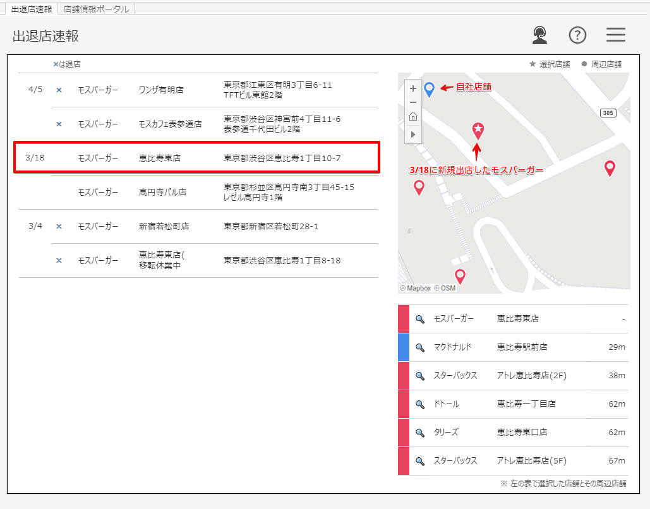The width and height of the screenshot is (650, 509).
Task: Select the モスカフェ表参道店 row
Action: click(x=215, y=124)
